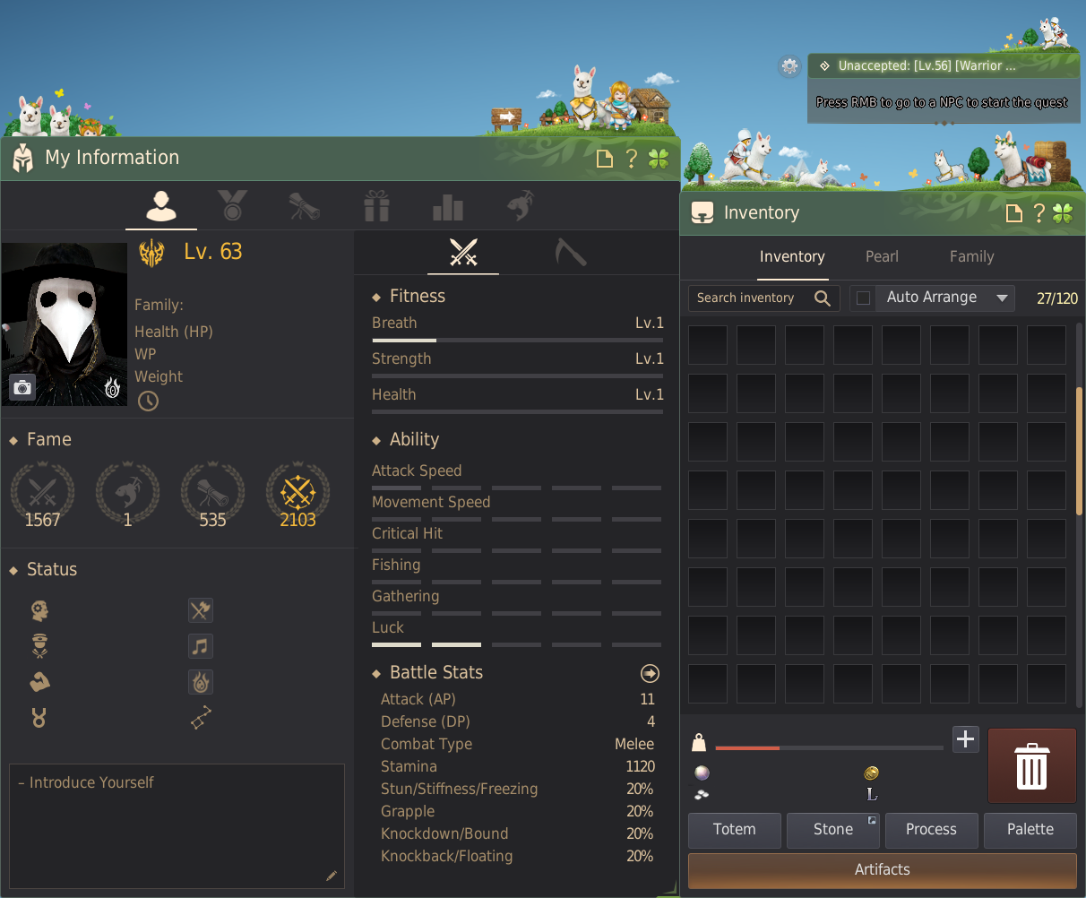Image resolution: width=1086 pixels, height=898 pixels.
Task: Click the magnifier search icon
Action: tap(823, 298)
